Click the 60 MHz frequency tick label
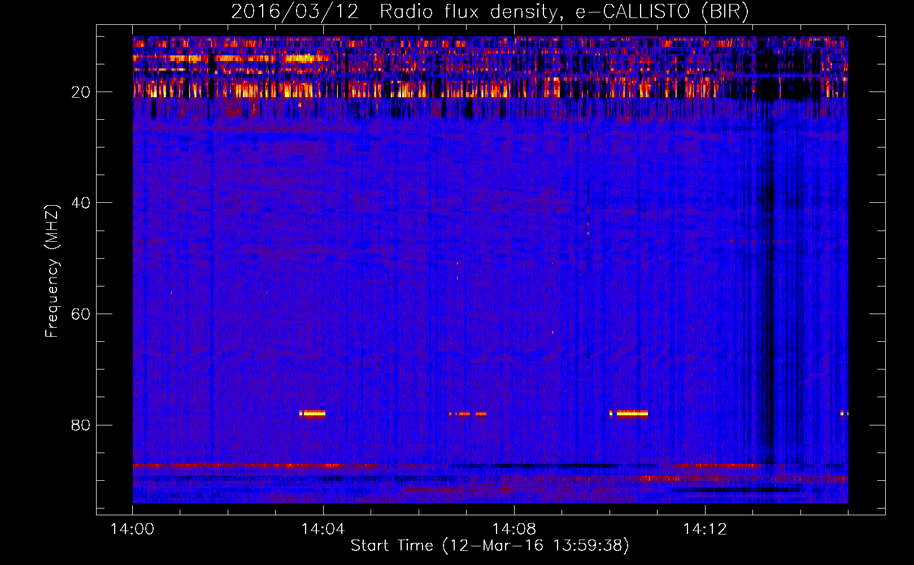914x565 pixels. pos(81,314)
